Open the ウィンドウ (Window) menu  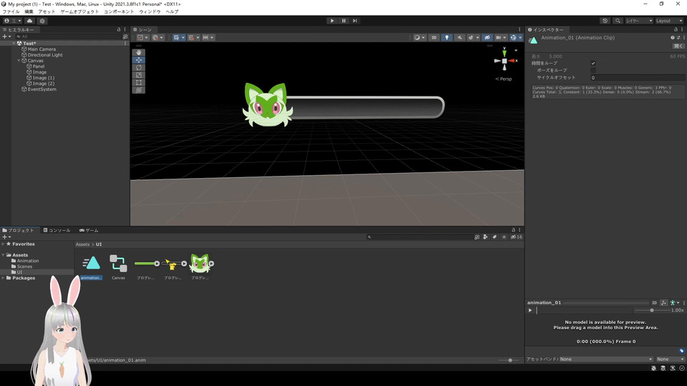(x=150, y=12)
